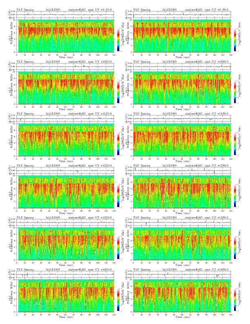
Task: Pick the color bar of the 1250:0 spectrogram
Action: (235, 196)
